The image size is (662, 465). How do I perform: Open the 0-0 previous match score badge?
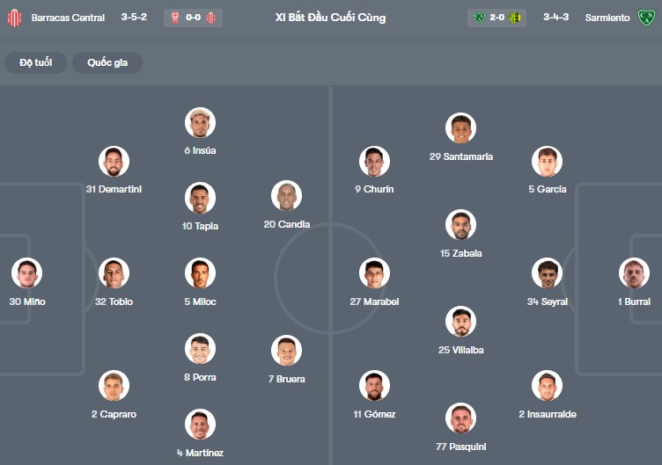[194, 18]
